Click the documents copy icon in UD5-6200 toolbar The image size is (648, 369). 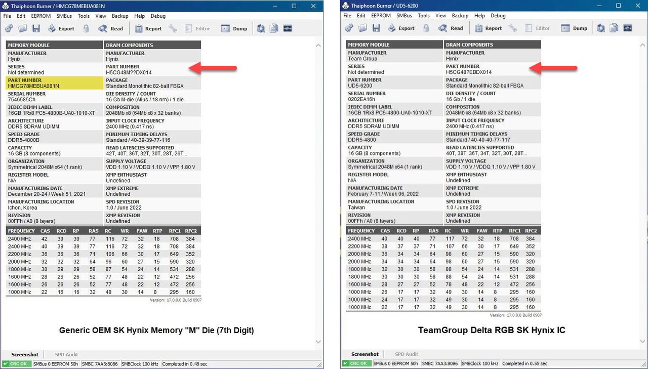[614, 28]
